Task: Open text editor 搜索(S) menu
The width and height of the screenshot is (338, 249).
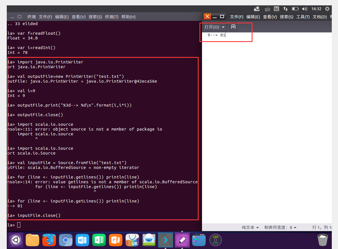Action: tap(286, 17)
